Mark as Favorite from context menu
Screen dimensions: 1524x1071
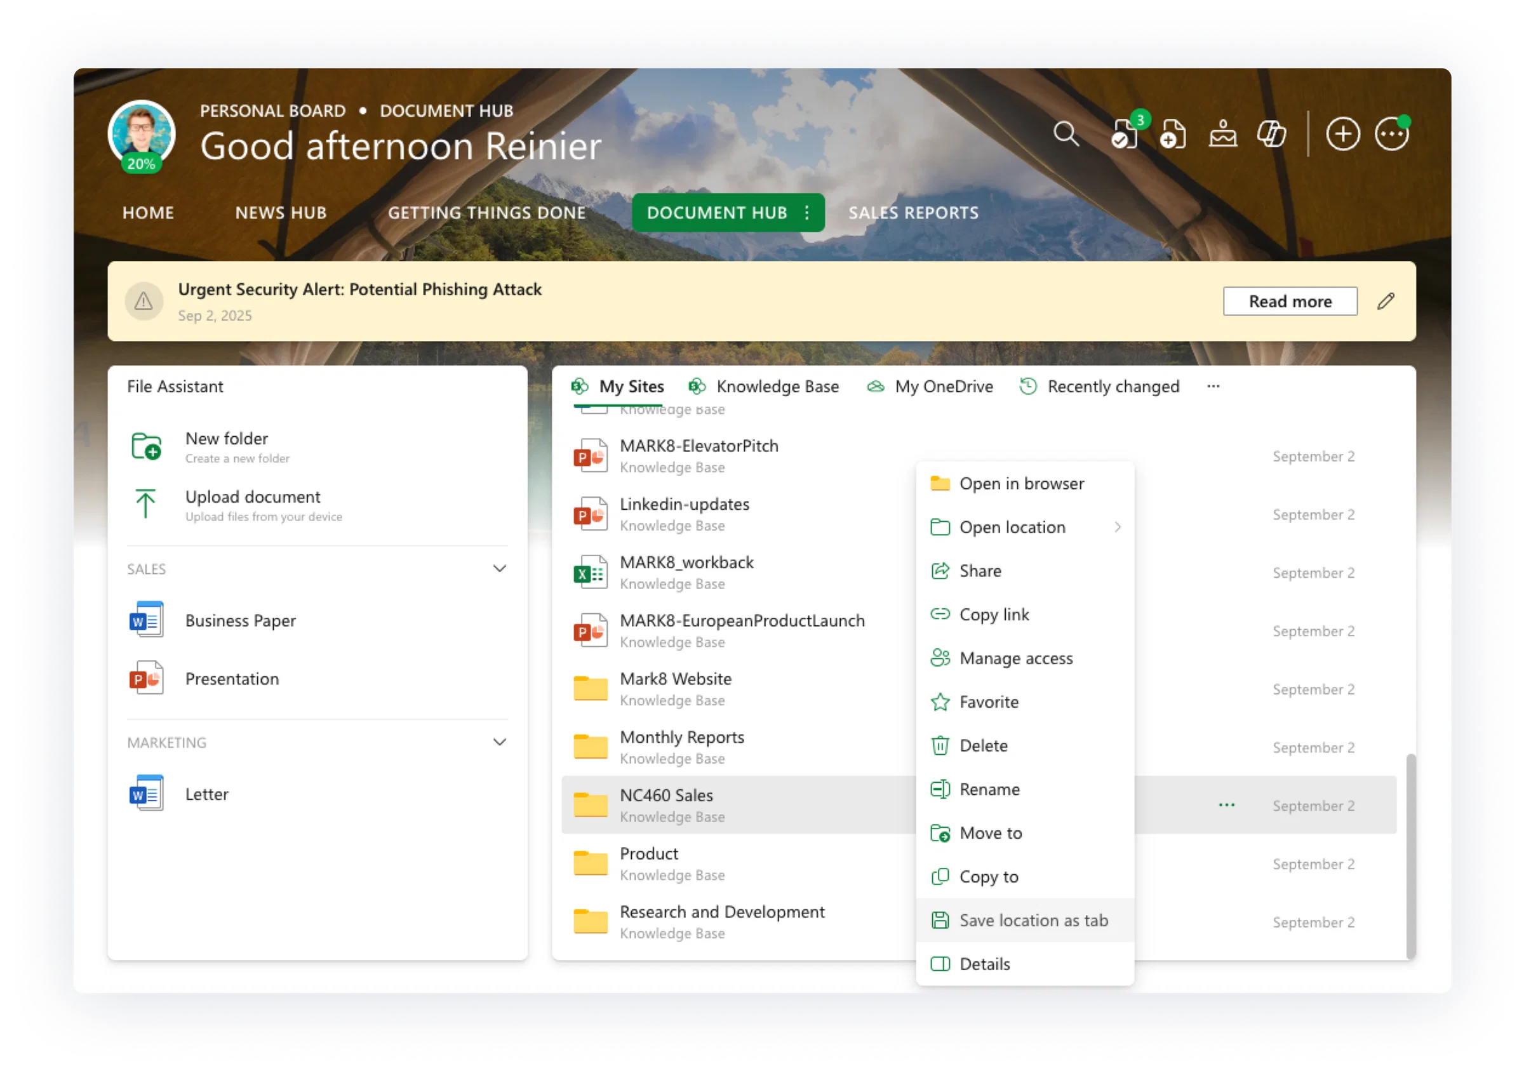[x=1025, y=702]
